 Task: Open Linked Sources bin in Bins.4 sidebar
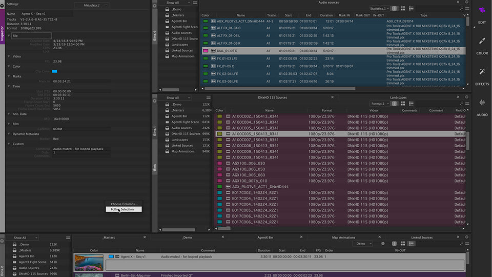pyautogui.click(x=181, y=50)
